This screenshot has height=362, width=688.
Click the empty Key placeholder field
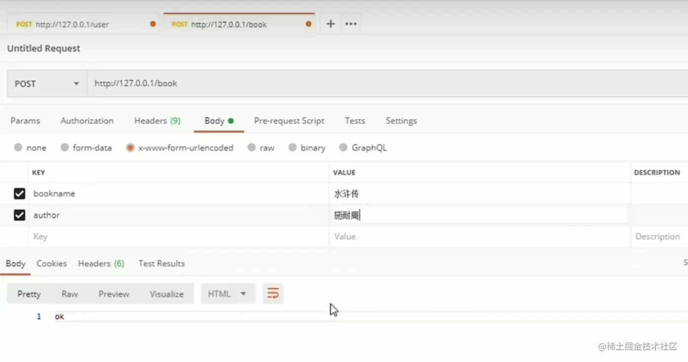179,237
